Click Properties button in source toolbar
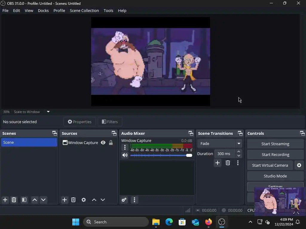 (x=79, y=122)
